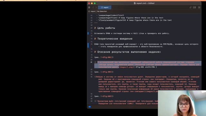Click the line with (рис. [-@fig:002])
This screenshot has width=206, height=116.
click(x=104, y=72)
